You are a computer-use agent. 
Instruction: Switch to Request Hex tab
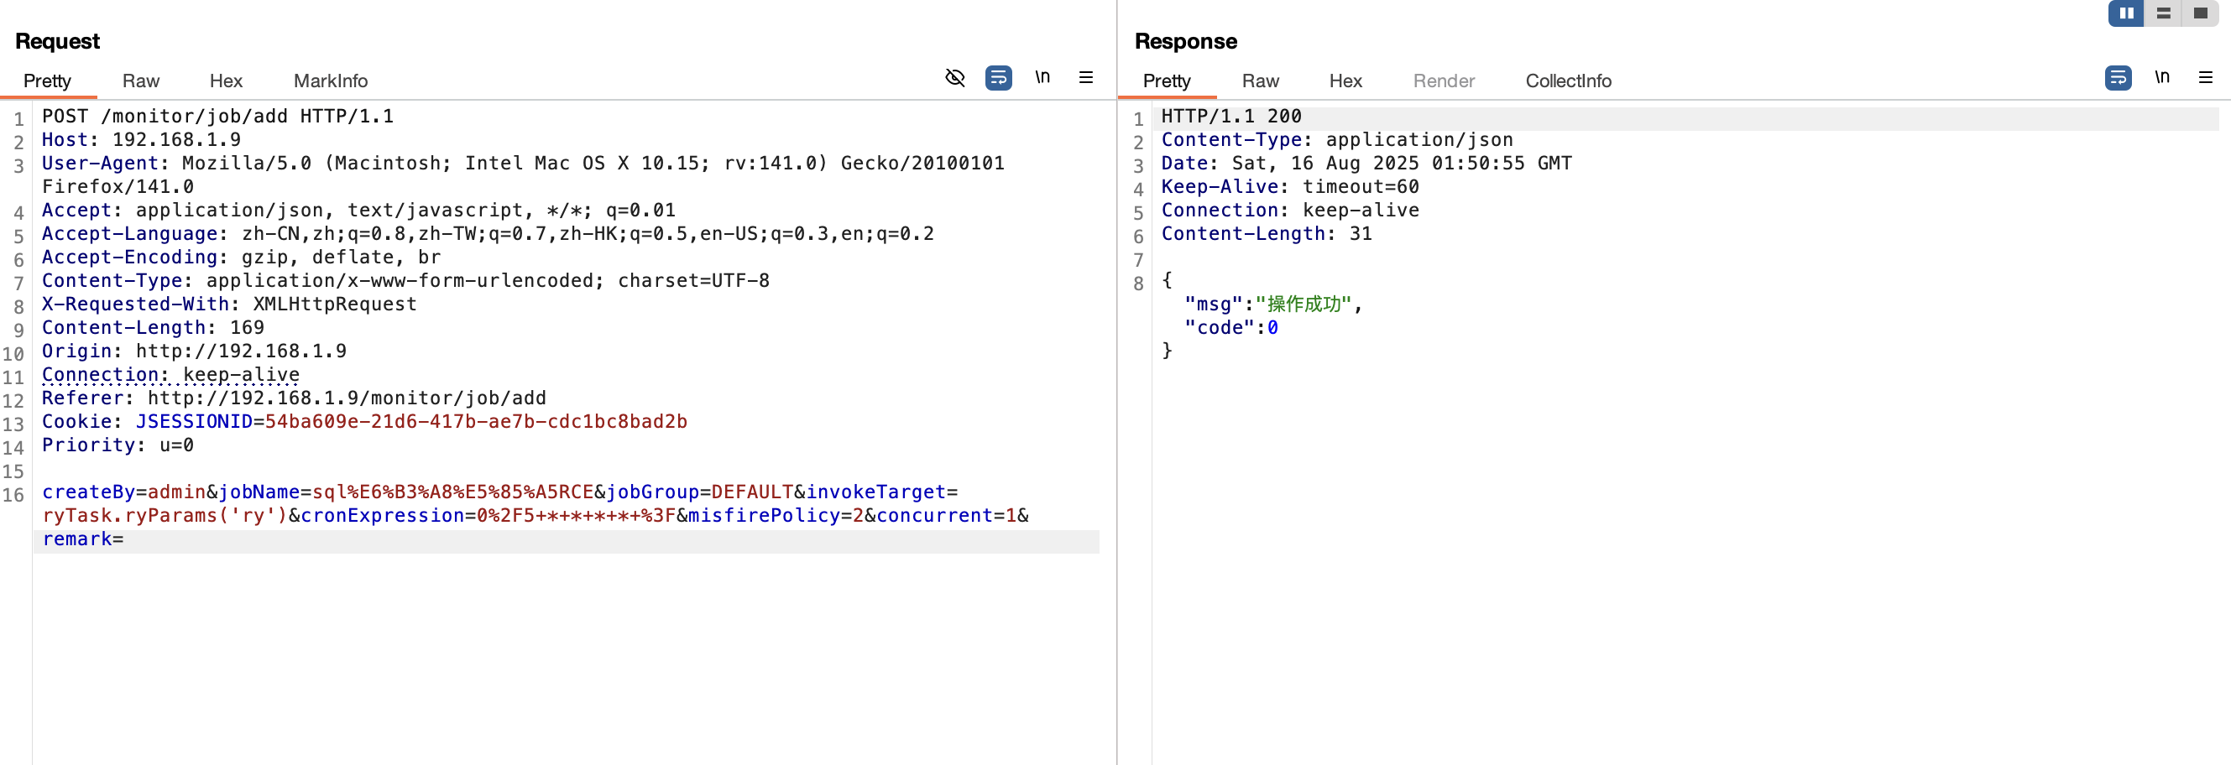pyautogui.click(x=226, y=81)
